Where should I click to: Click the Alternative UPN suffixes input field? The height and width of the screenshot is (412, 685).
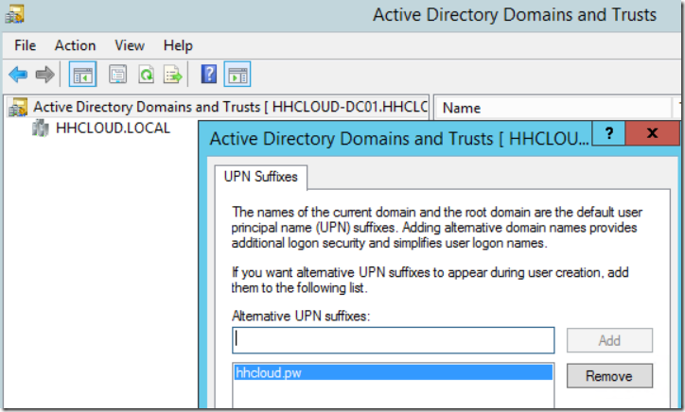point(394,340)
